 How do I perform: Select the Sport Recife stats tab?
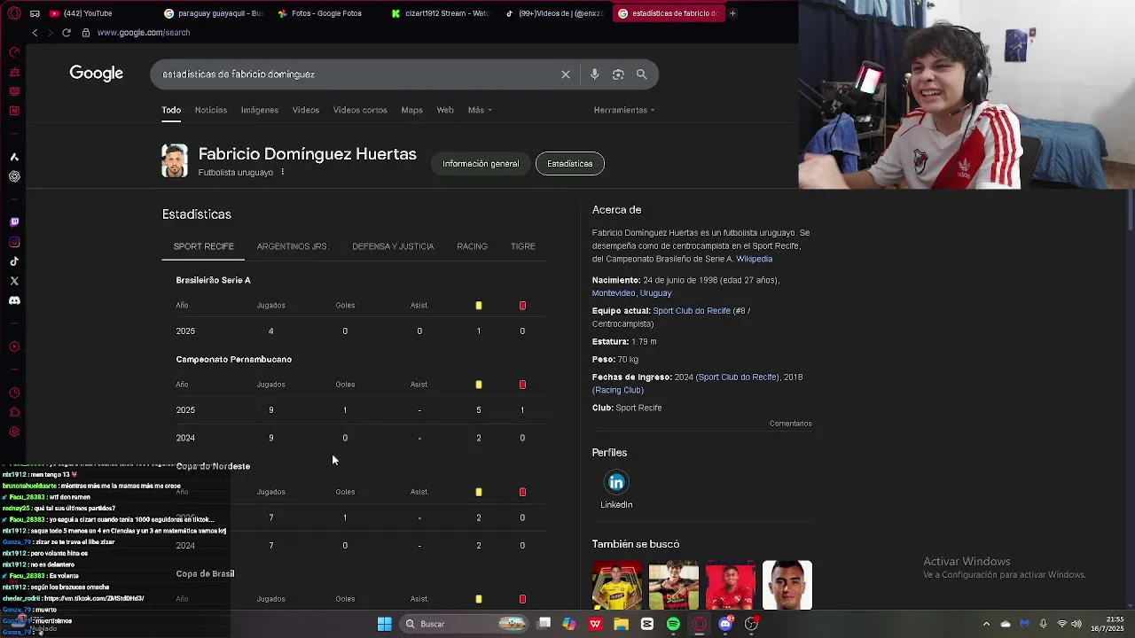tap(204, 246)
